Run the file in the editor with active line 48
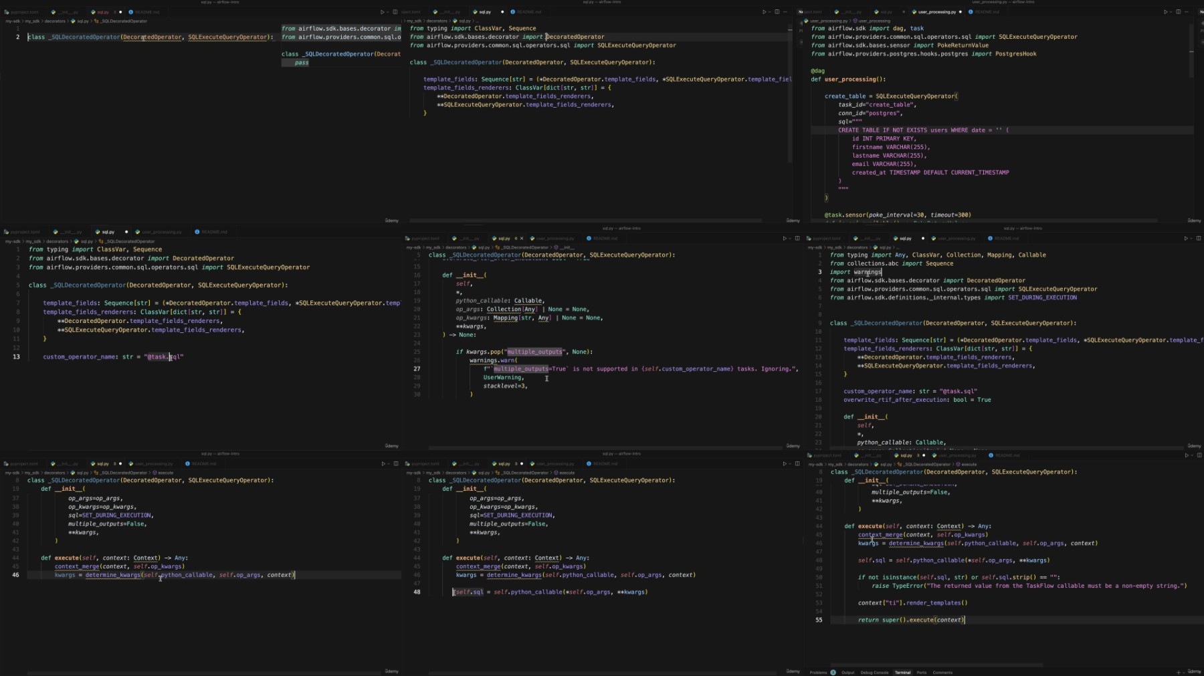 (x=785, y=463)
